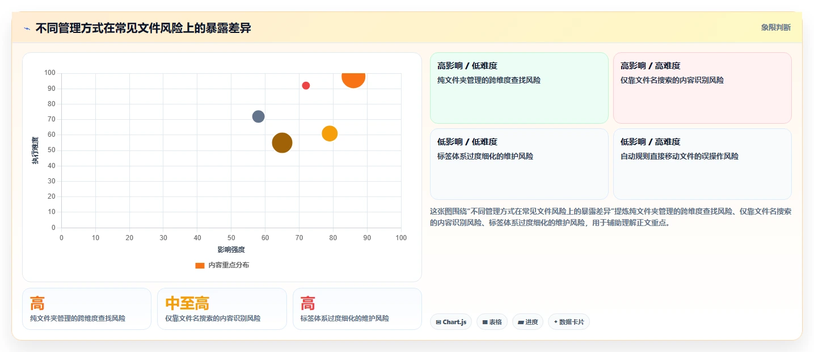Open the 低影响 / 高难度 quadrant card

pos(702,164)
